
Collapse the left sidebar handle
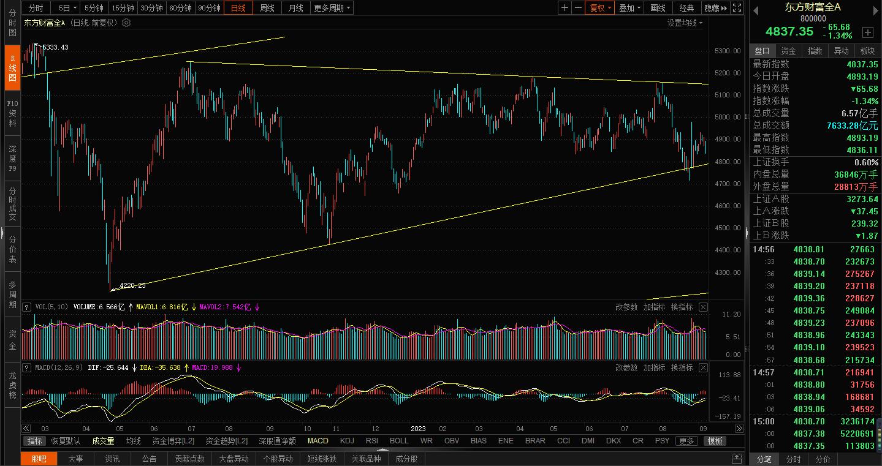[x=2, y=233]
